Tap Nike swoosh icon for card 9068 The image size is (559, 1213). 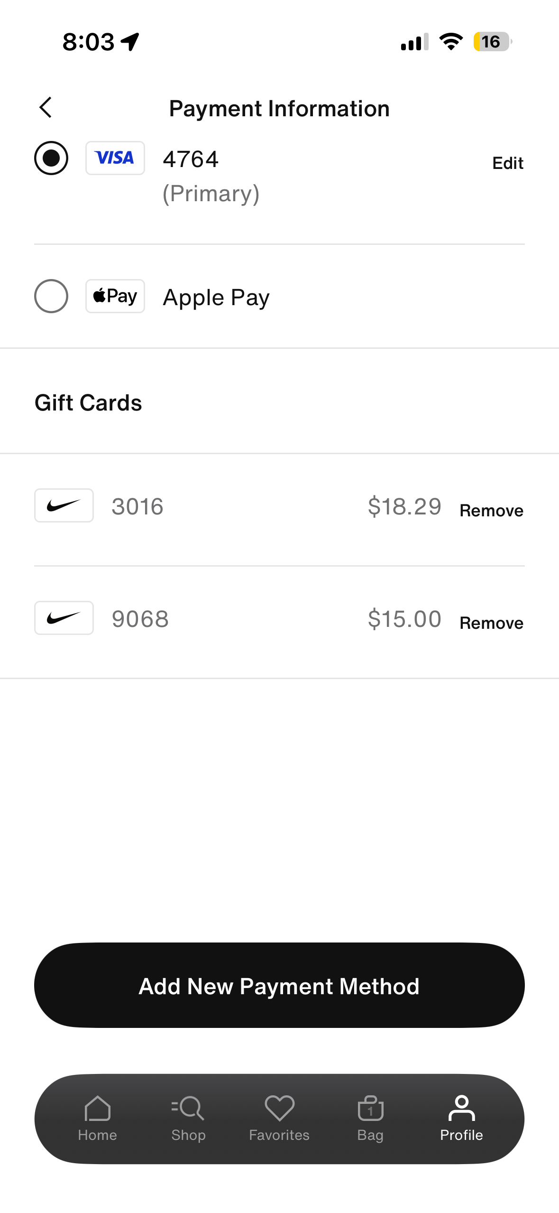[64, 618]
